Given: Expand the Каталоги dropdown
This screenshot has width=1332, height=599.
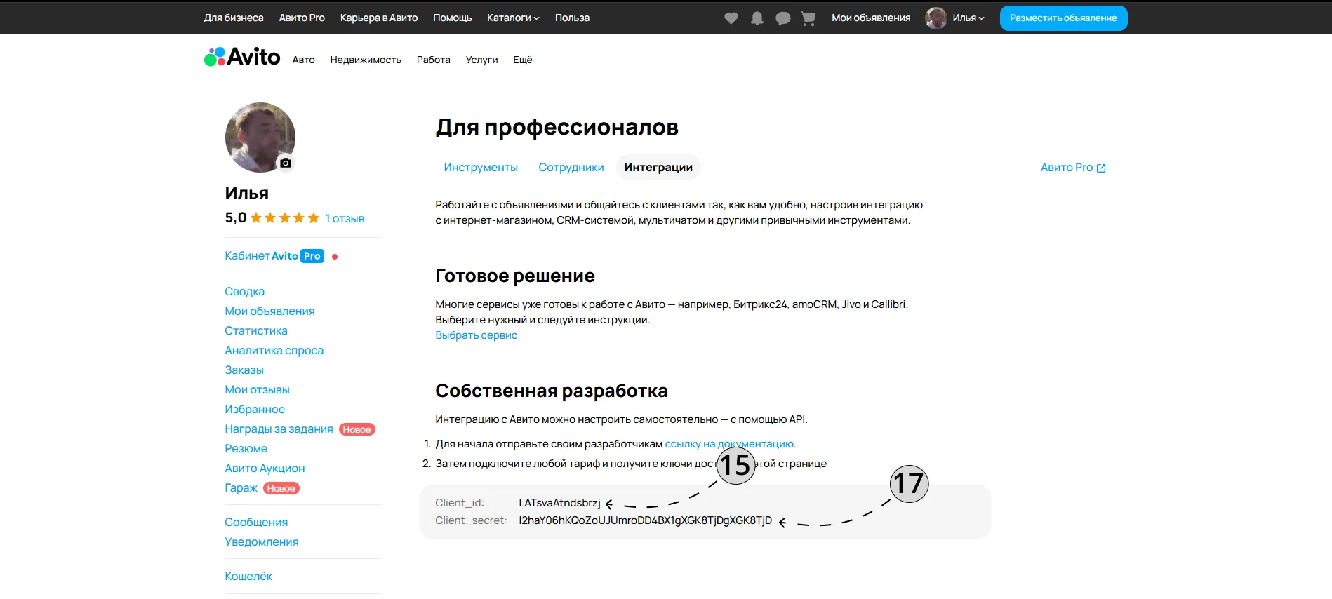Looking at the screenshot, I should 513,18.
